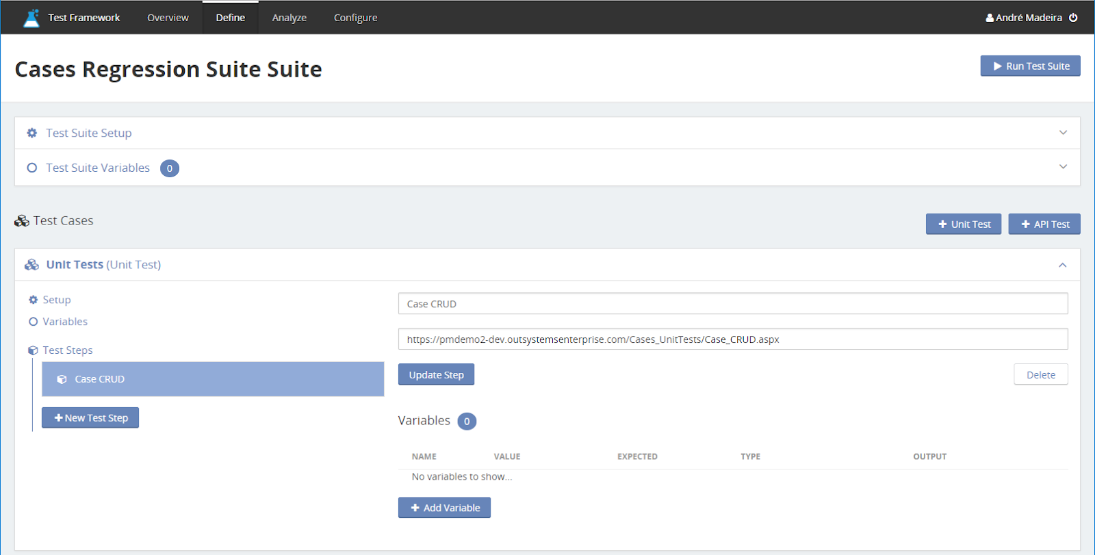Click the gear icon beside Setup
Viewport: 1095px width, 555px height.
[33, 300]
